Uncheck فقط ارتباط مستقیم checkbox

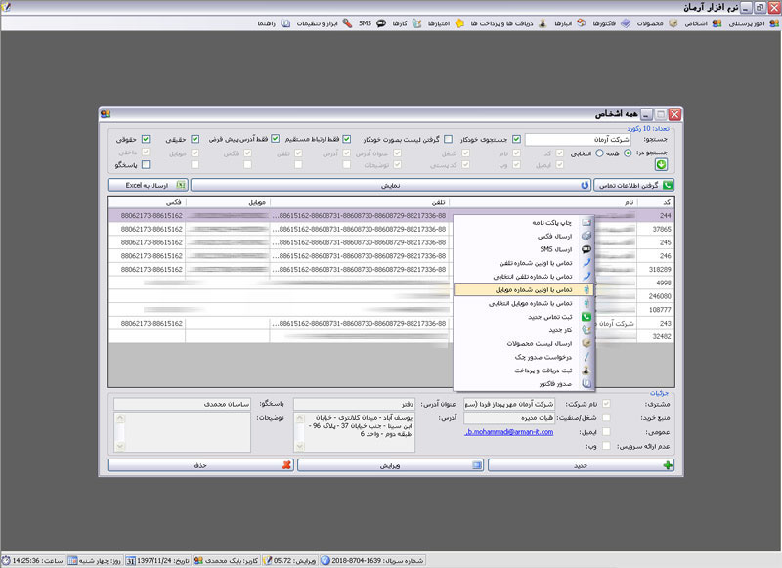point(347,139)
